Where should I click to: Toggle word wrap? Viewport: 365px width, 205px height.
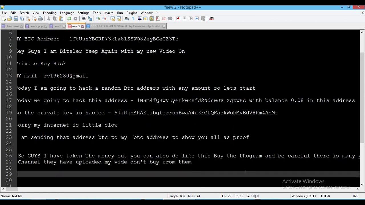click(x=127, y=19)
